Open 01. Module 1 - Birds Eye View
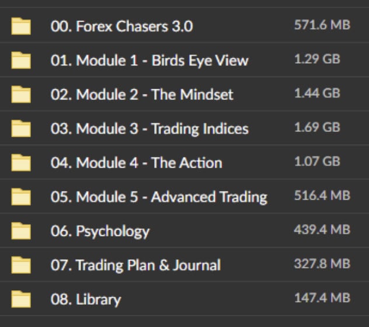The width and height of the screenshot is (369, 327). click(x=149, y=61)
